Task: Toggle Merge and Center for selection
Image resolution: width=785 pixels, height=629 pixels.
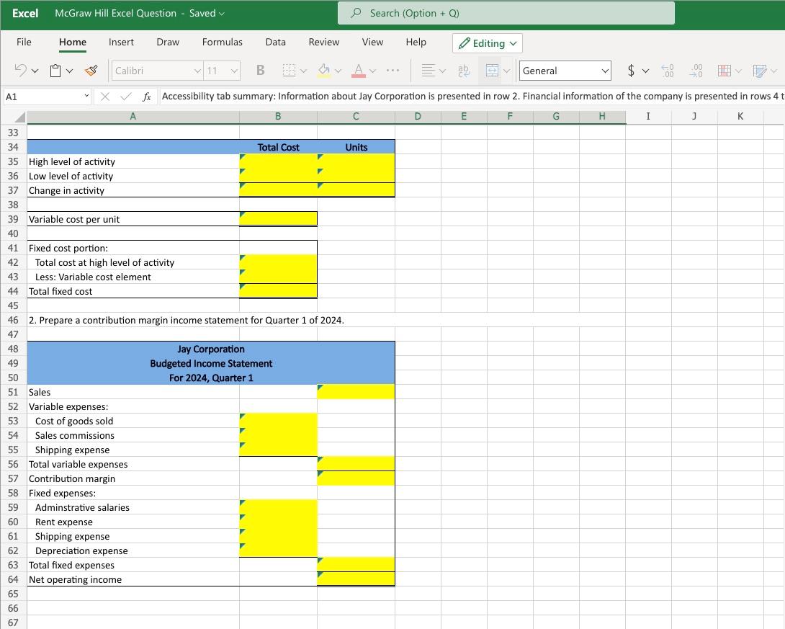Action: coord(493,70)
